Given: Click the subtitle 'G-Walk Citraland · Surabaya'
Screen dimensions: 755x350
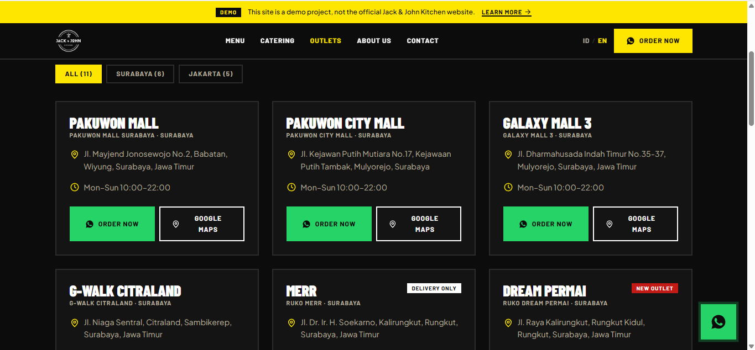Looking at the screenshot, I should 121,303.
